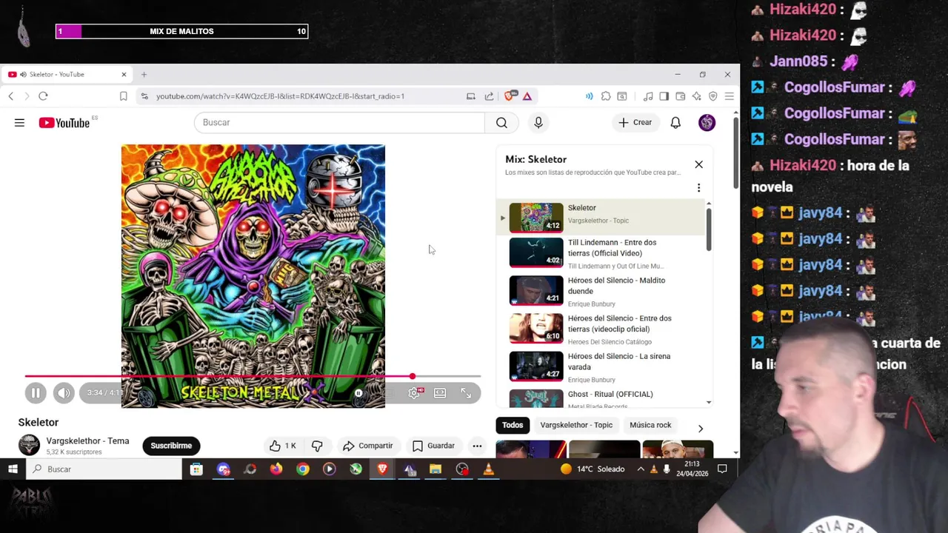Pause the Skeletor video
The width and height of the screenshot is (948, 533).
pos(35,393)
